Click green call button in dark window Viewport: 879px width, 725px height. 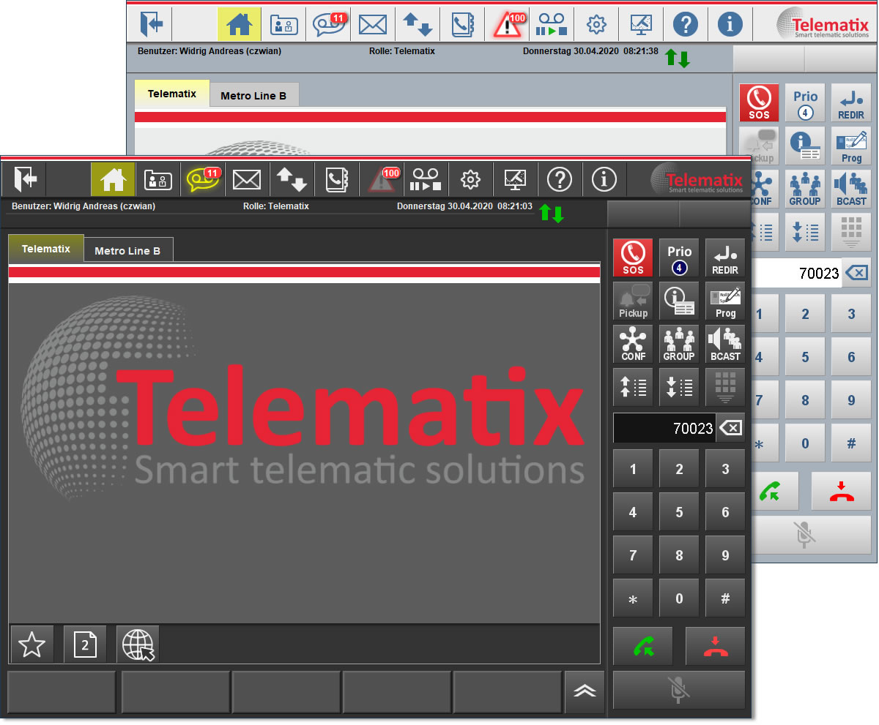pos(642,646)
